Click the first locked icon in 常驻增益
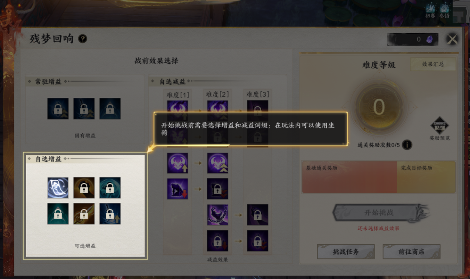 point(58,108)
